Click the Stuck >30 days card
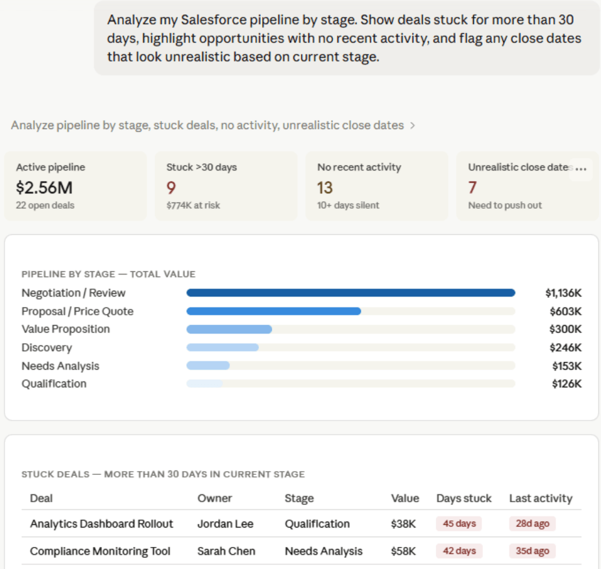This screenshot has height=569, width=601. [226, 186]
